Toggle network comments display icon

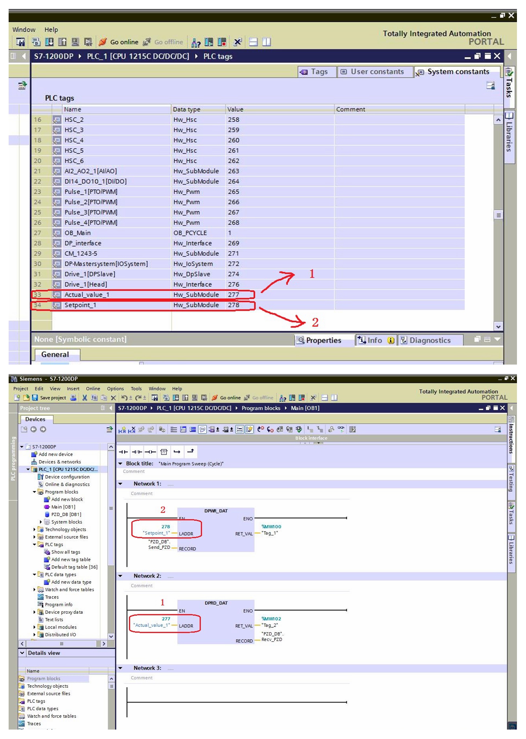240,429
